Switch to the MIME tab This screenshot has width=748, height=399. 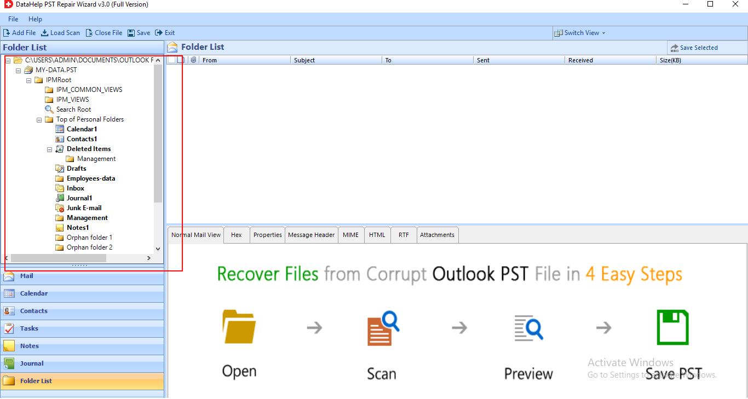tap(351, 235)
